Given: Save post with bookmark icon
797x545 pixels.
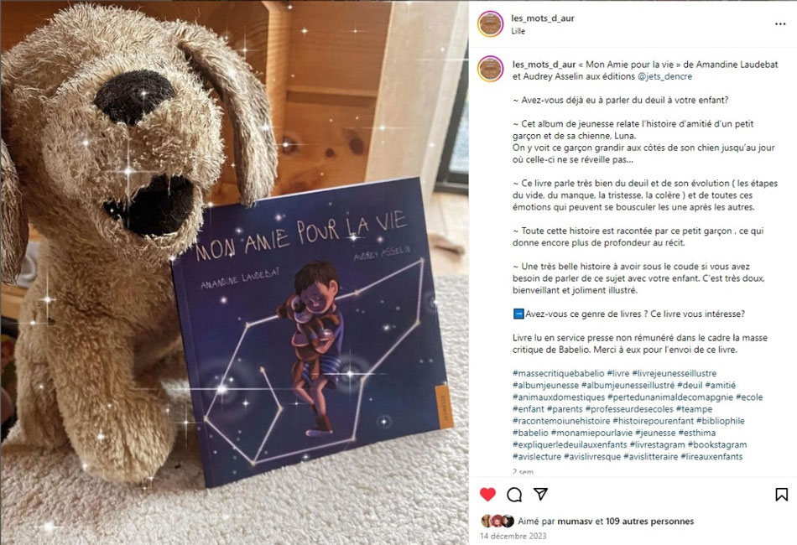Looking at the screenshot, I should [x=781, y=494].
